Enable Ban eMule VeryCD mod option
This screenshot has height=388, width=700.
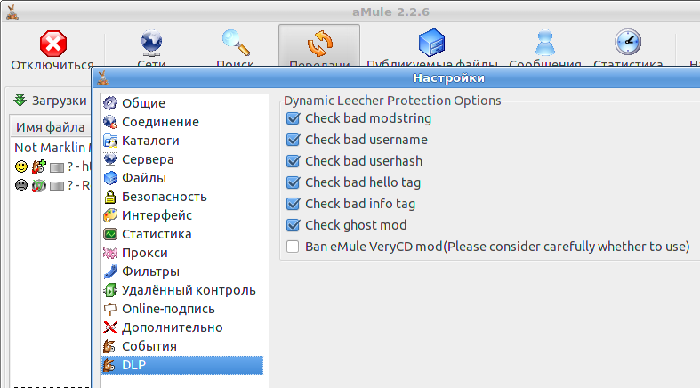point(293,247)
